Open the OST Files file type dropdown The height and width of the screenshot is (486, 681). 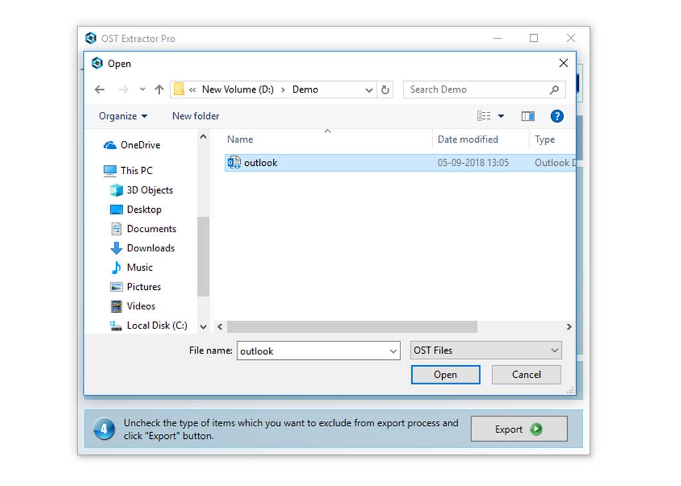tap(485, 350)
